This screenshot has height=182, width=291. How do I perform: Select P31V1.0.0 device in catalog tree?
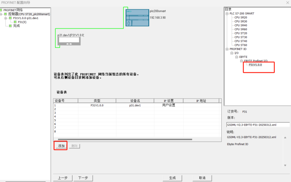tap(255, 65)
